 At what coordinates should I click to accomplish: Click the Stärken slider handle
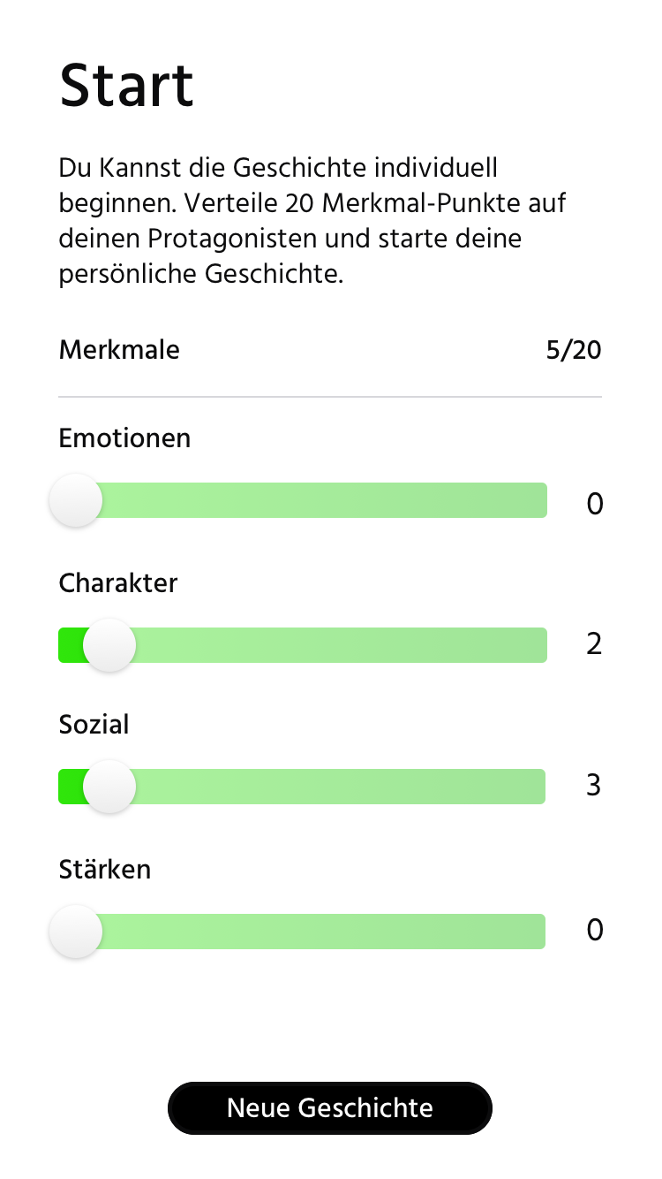coord(76,932)
